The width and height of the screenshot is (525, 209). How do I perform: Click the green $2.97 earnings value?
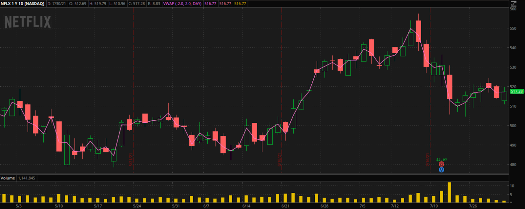click(x=442, y=160)
